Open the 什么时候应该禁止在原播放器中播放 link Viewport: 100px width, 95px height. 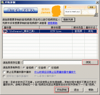[x=55, y=72]
